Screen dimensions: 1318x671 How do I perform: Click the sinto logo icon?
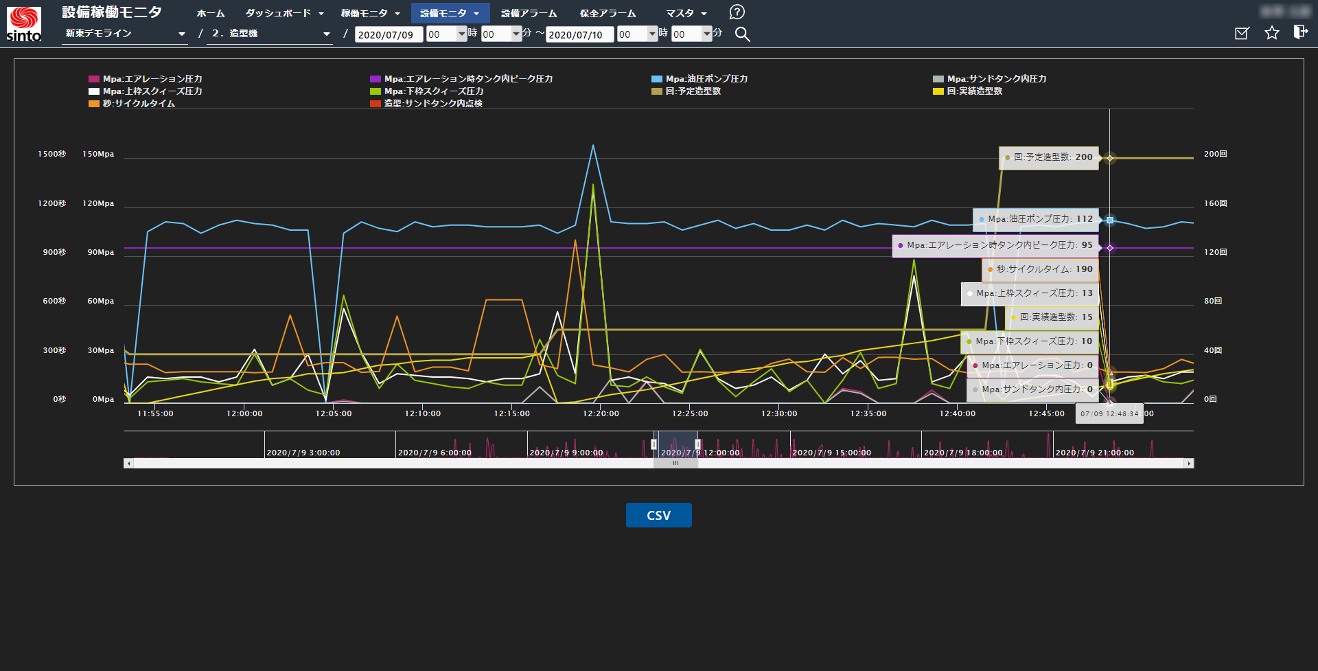[x=24, y=24]
